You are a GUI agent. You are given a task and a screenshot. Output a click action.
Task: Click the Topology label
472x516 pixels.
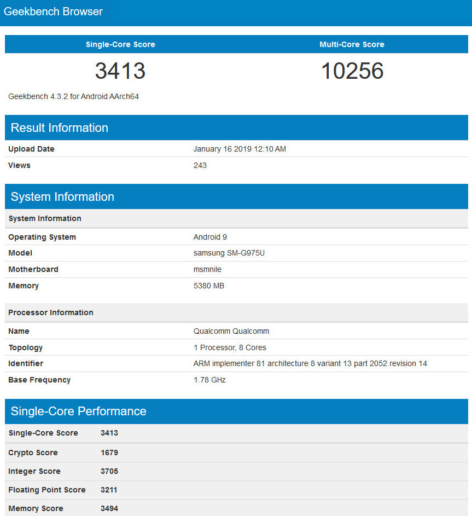click(25, 347)
